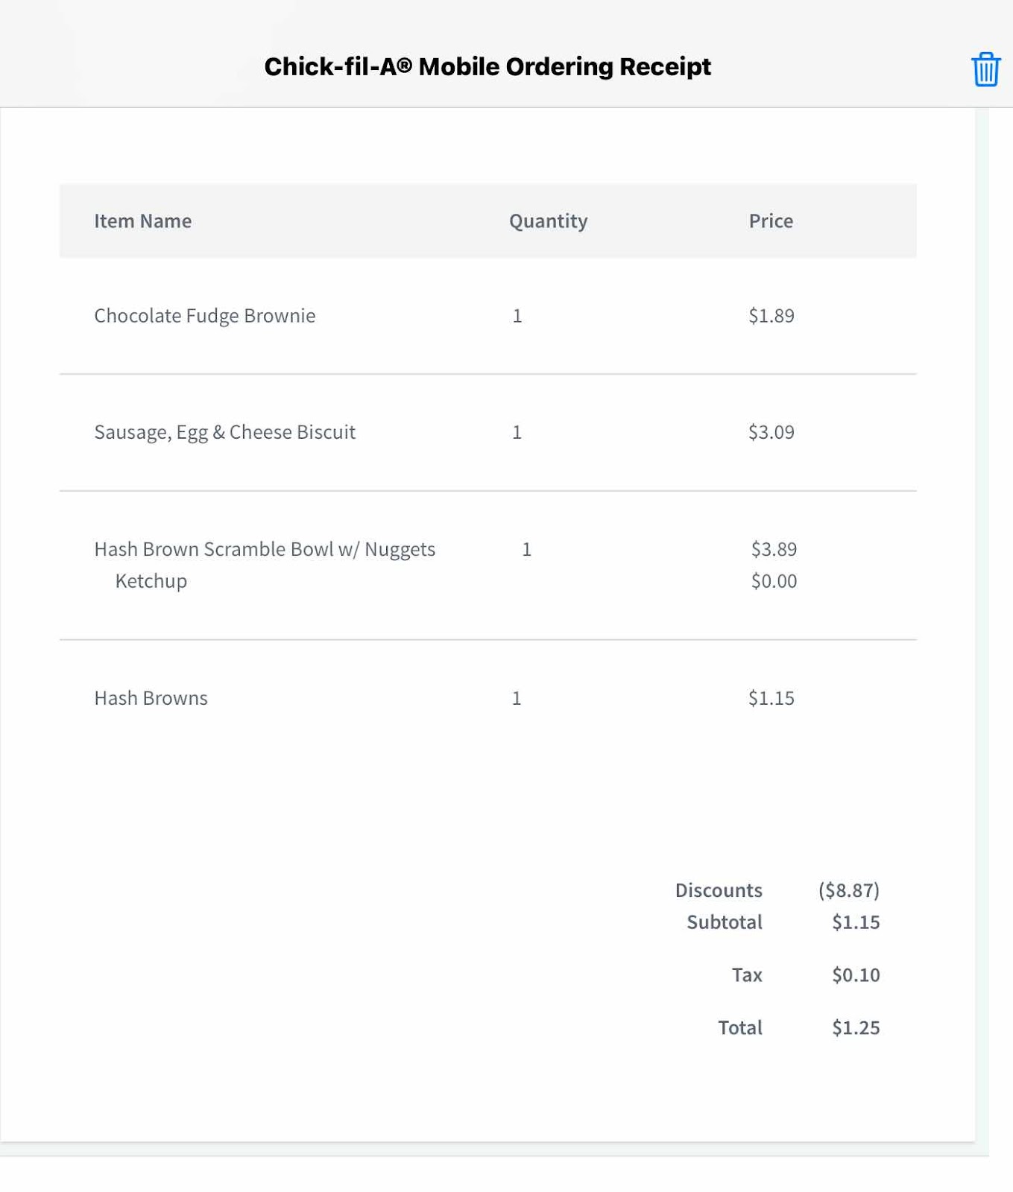Select the Sausage, Egg & Cheese Biscuit item
The width and height of the screenshot is (1013, 1192).
click(x=224, y=432)
